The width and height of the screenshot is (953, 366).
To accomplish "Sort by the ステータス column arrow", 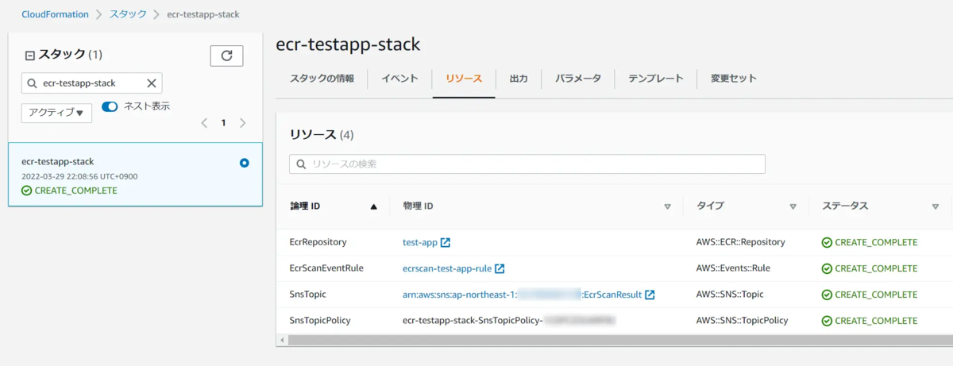I will (x=936, y=206).
